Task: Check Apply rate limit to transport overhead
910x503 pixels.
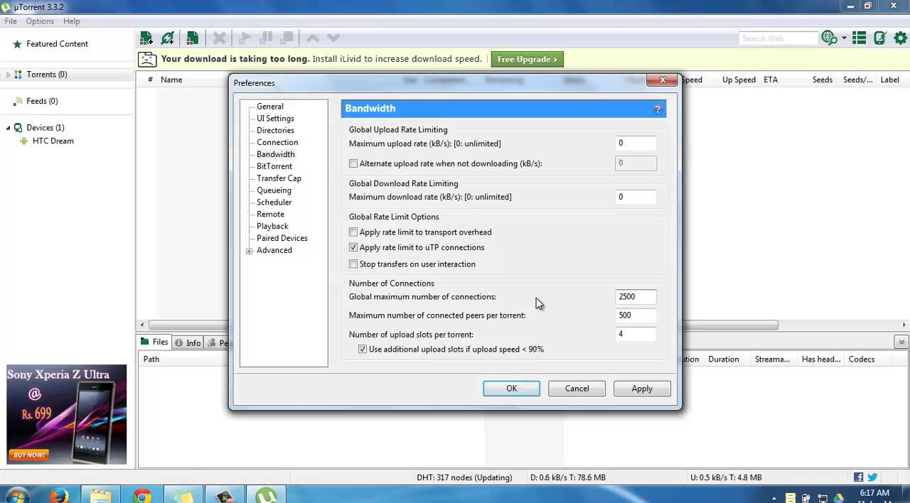Action: pos(353,232)
